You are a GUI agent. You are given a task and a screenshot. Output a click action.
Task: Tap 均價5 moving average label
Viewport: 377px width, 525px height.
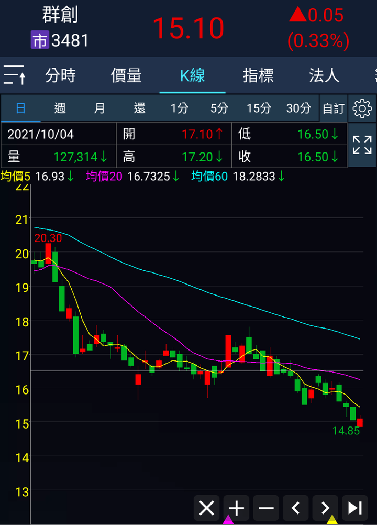[15, 176]
